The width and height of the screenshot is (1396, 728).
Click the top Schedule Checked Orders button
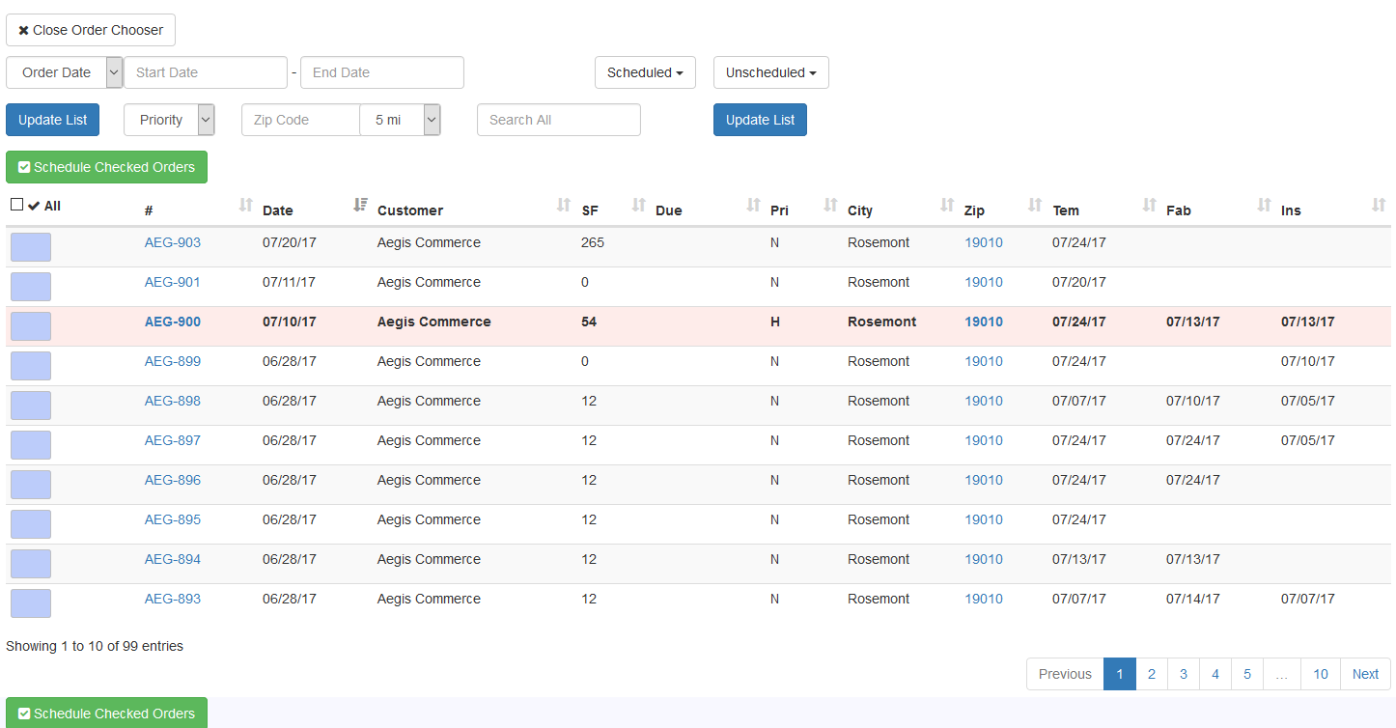point(106,167)
